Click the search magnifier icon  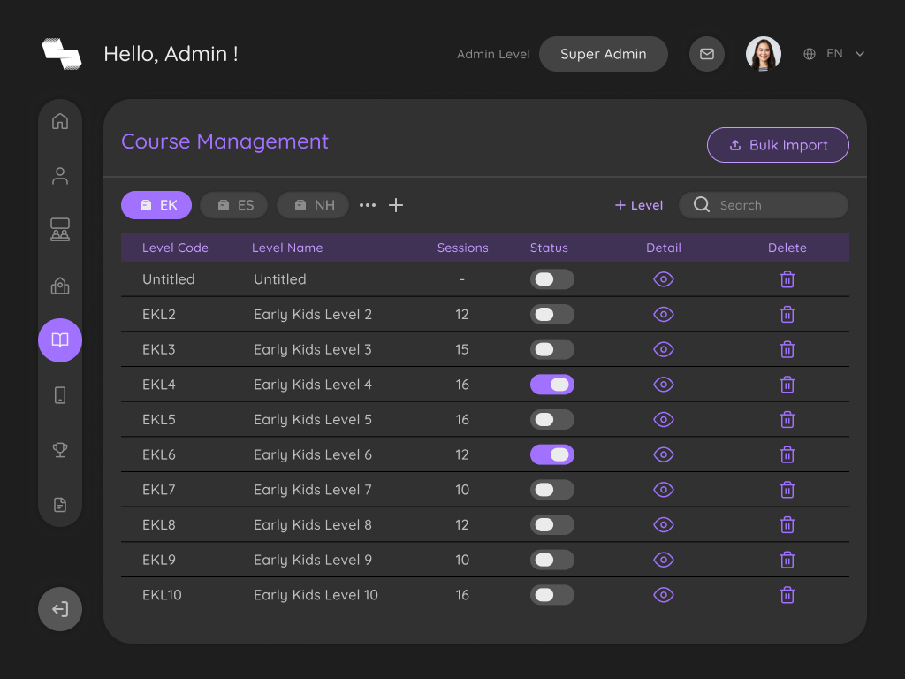click(701, 204)
